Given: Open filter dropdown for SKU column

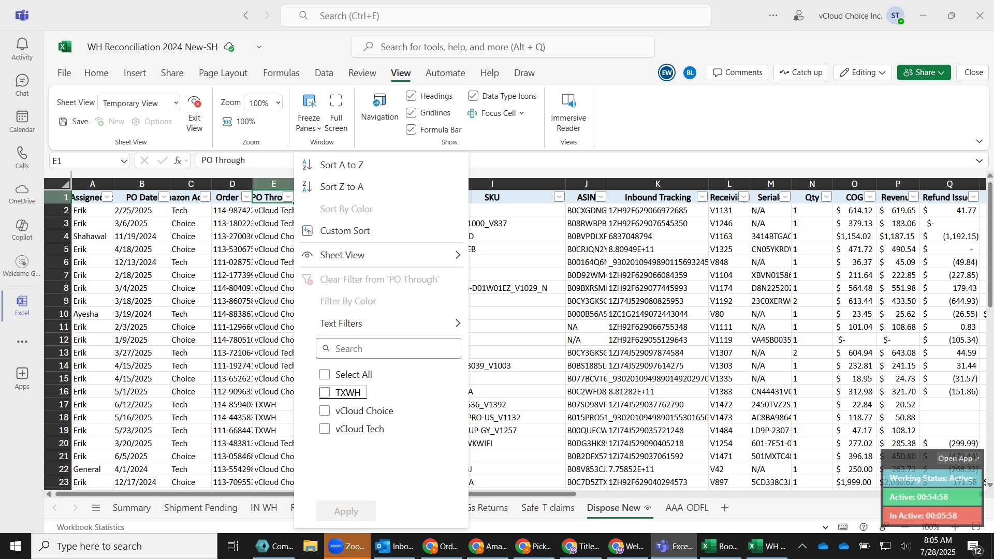Looking at the screenshot, I should (x=559, y=197).
